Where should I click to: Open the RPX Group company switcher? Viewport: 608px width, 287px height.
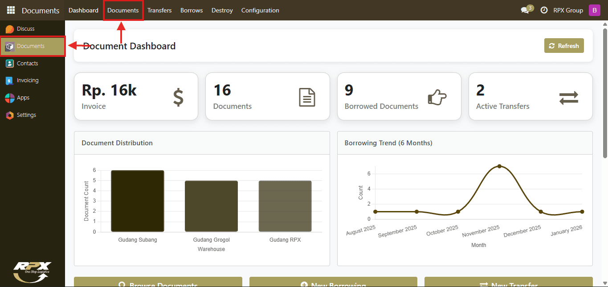(568, 10)
